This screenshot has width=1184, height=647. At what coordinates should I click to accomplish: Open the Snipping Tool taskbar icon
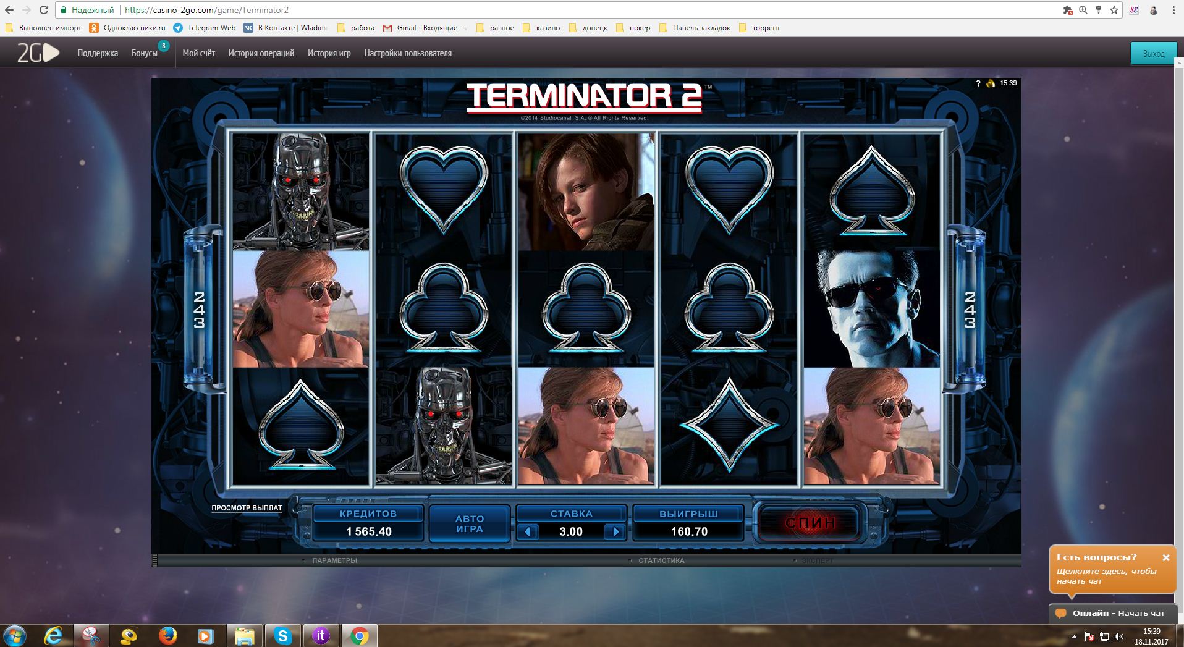coord(91,636)
